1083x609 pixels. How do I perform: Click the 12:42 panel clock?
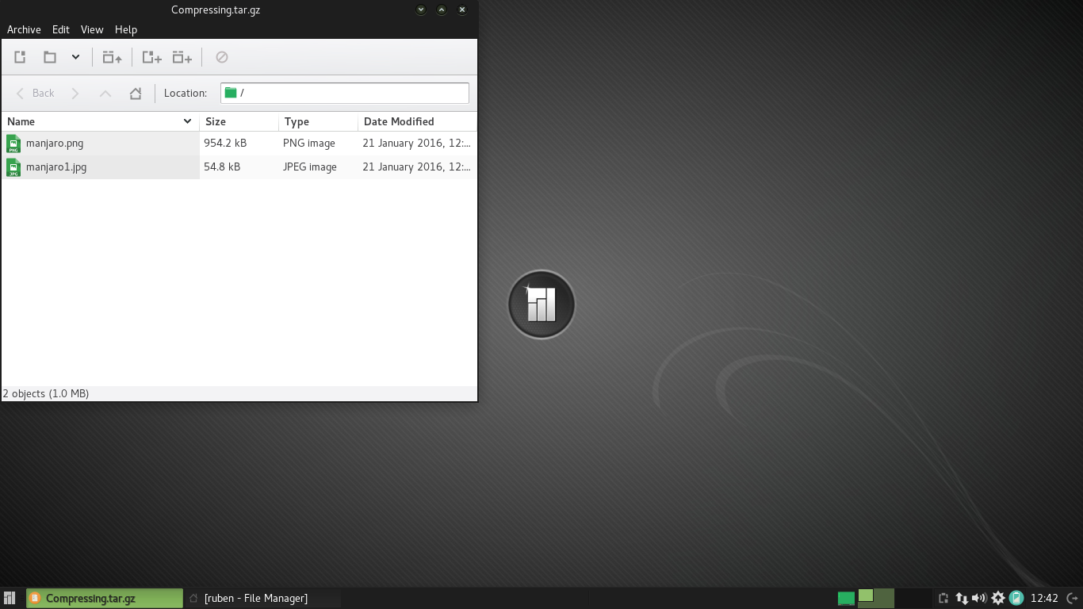[1045, 598]
